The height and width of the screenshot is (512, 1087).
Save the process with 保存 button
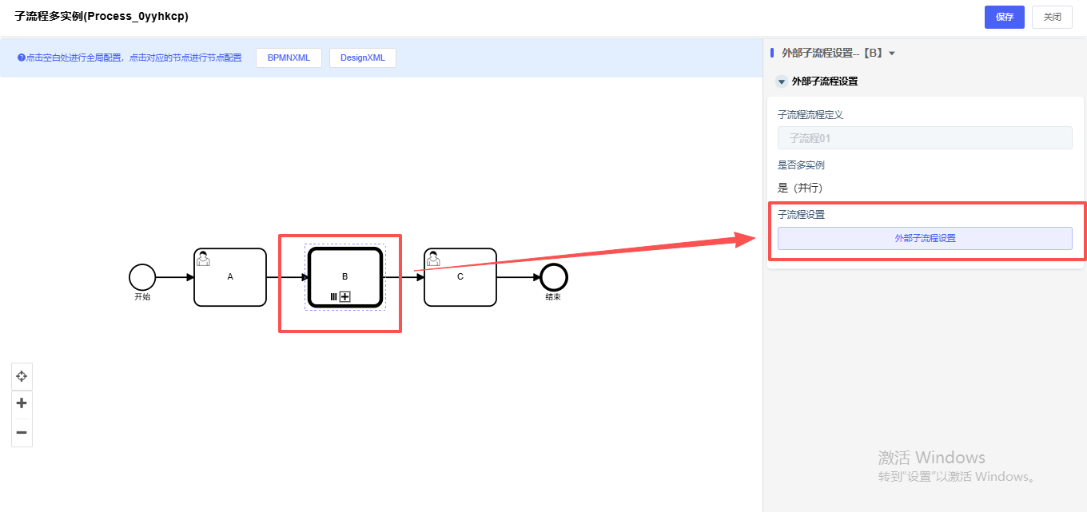tap(1004, 17)
